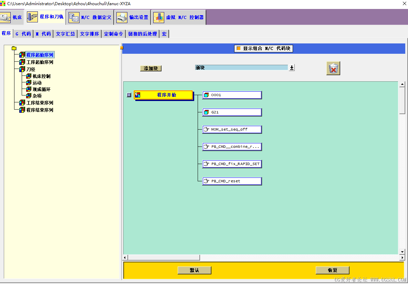Click the N/C 数据定义 grid icon
The height and width of the screenshot is (284, 408).
[x=74, y=18]
